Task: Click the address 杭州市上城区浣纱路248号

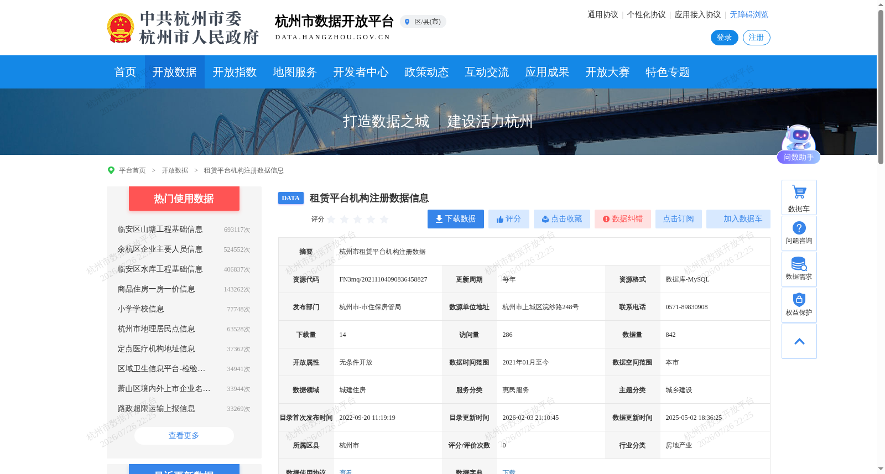Action: click(x=540, y=307)
